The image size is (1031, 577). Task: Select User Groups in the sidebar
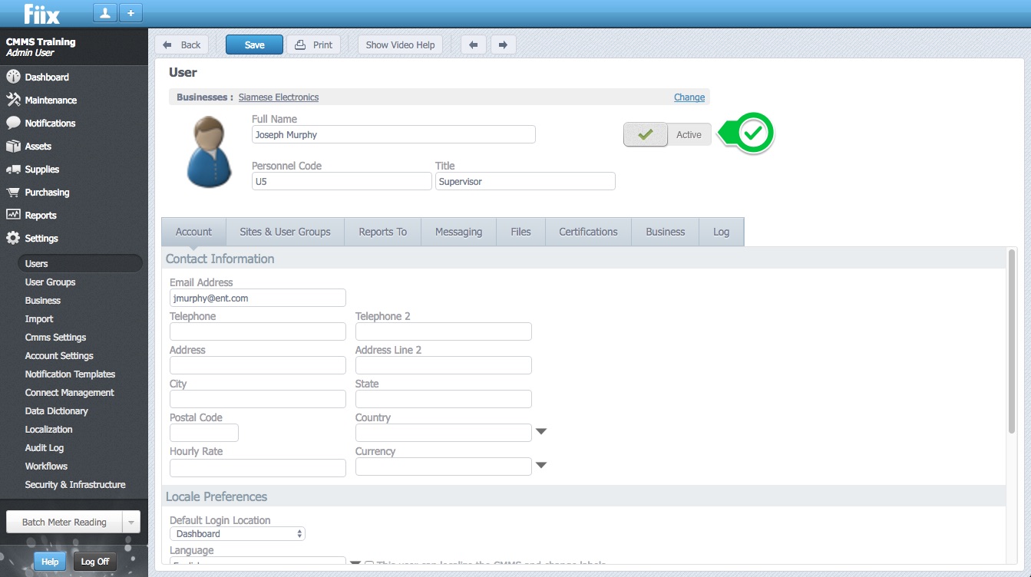[50, 282]
